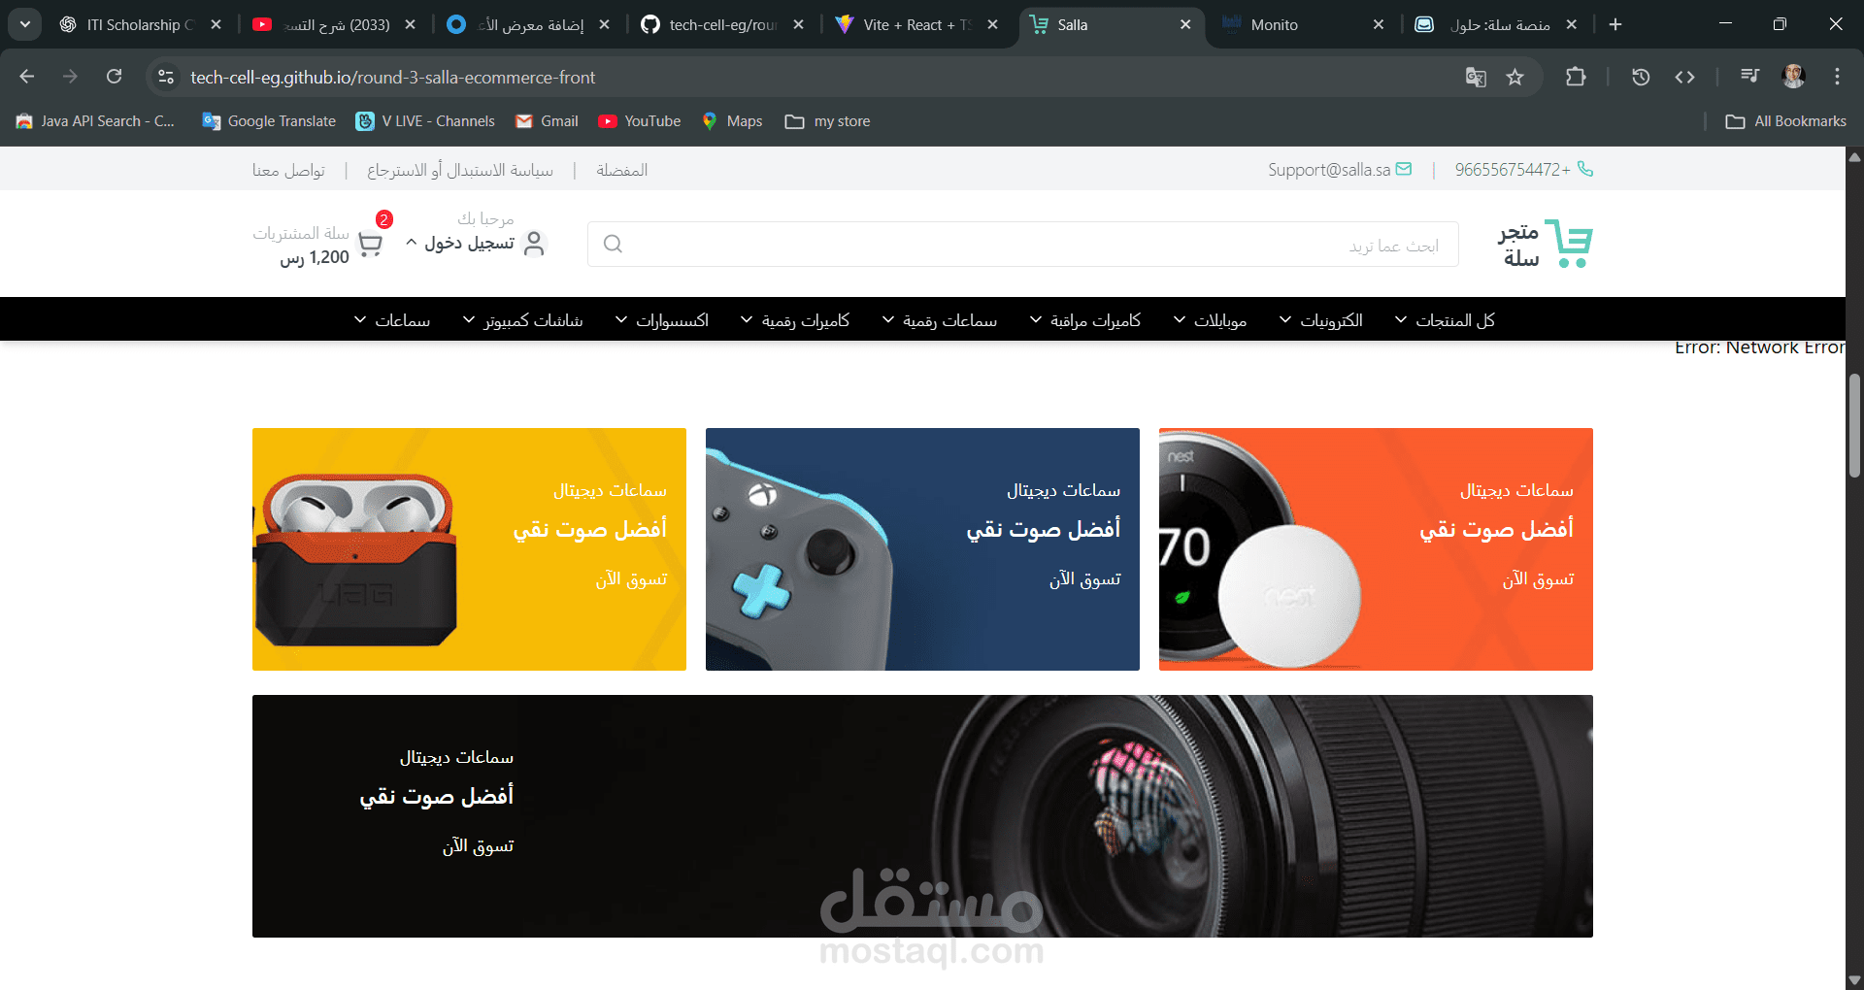Open the تسجيل دخول login dropdown
The width and height of the screenshot is (1864, 990).
(460, 243)
